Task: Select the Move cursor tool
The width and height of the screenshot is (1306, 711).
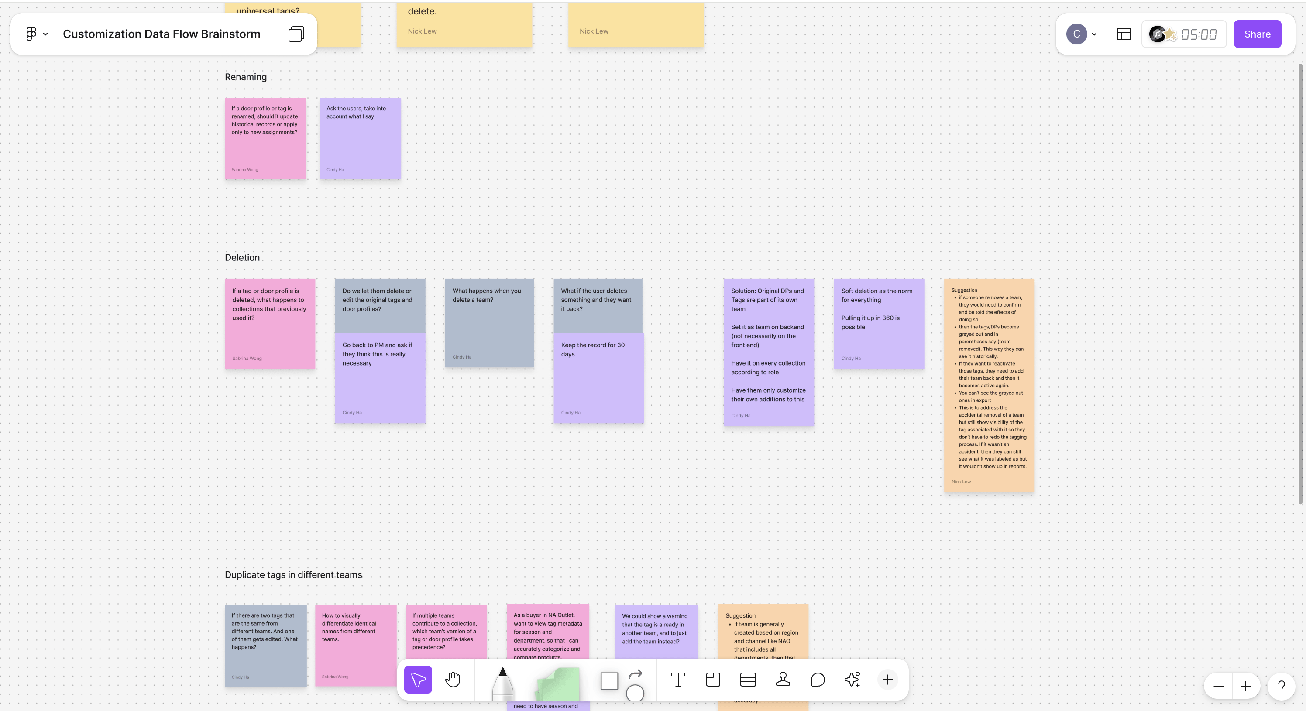Action: pos(418,680)
